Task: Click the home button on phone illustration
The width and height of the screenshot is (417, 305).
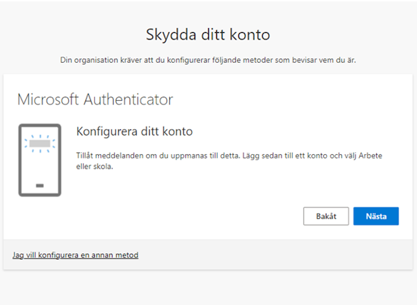Action: [40, 186]
